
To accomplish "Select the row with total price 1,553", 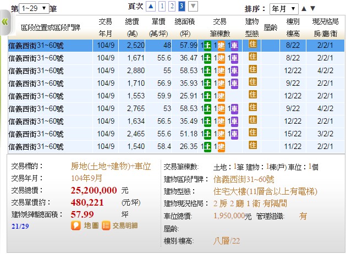I will pos(176,96).
